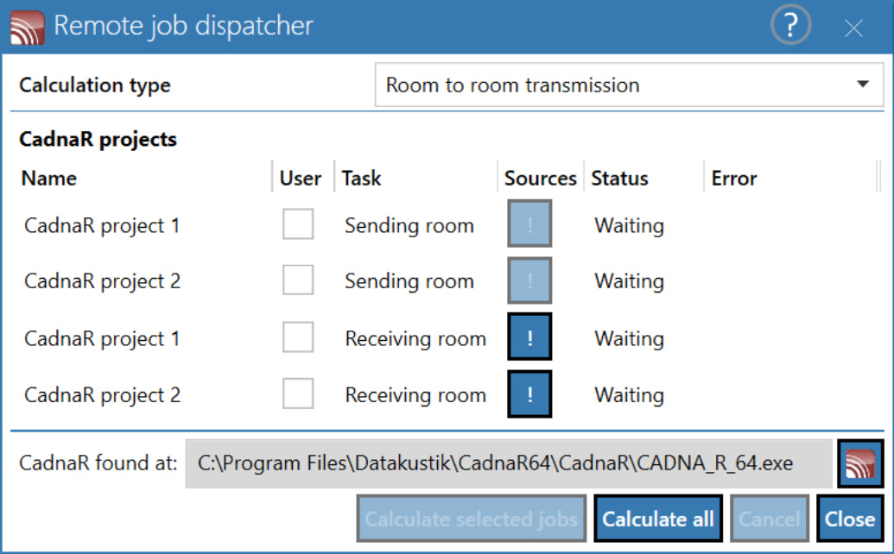Enable User checkbox for project 2 Receiving room
The image size is (894, 554).
coord(298,393)
